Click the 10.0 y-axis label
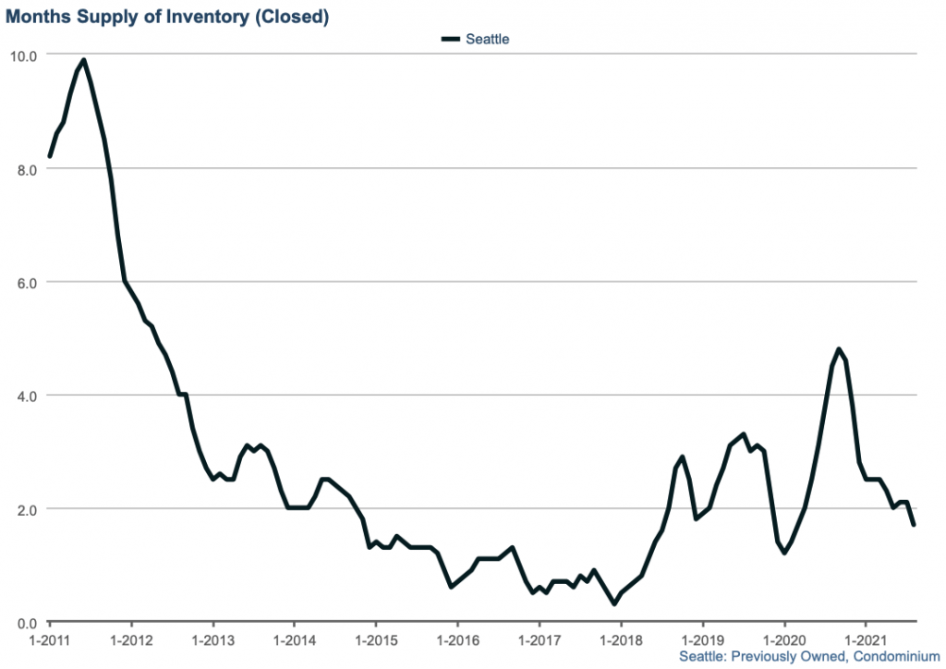This screenshot has height=669, width=946. click(x=24, y=55)
